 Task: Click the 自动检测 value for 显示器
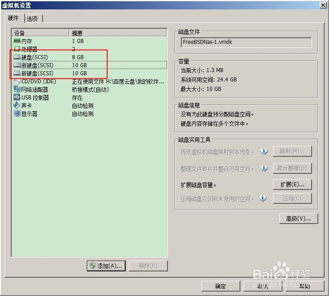(x=83, y=114)
